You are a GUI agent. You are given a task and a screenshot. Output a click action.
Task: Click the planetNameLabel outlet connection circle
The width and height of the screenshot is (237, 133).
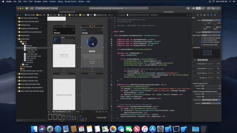[112, 40]
